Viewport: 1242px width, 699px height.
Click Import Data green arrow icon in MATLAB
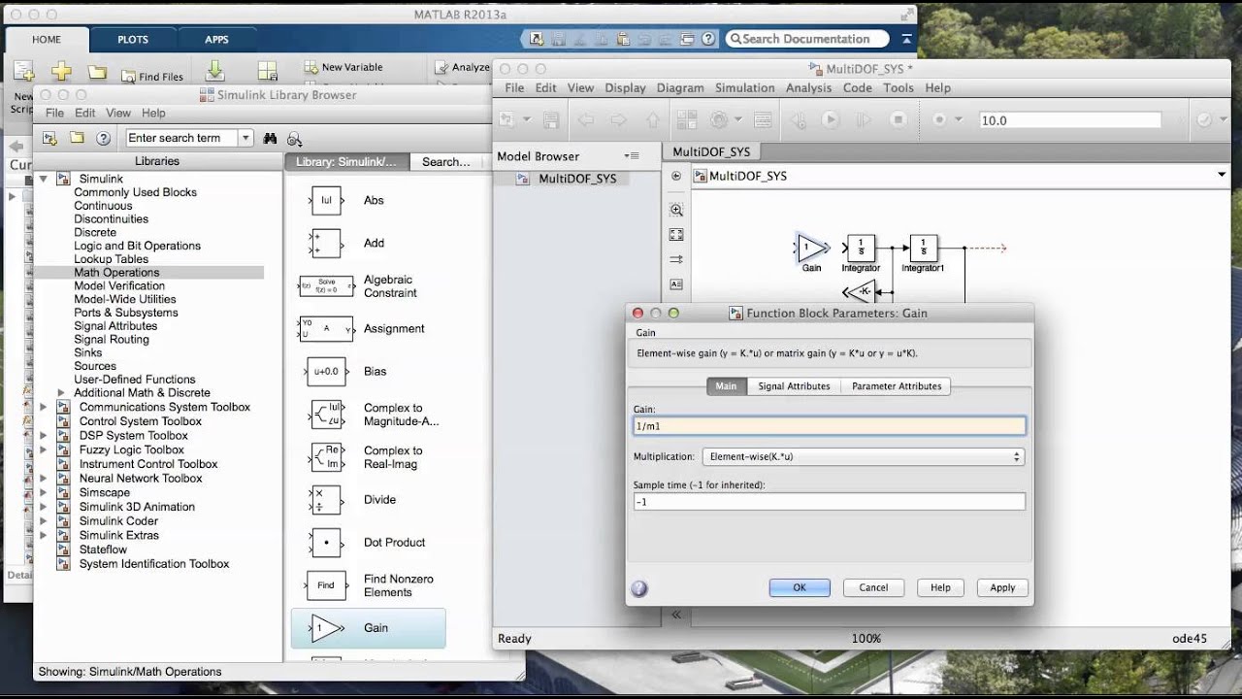point(215,71)
